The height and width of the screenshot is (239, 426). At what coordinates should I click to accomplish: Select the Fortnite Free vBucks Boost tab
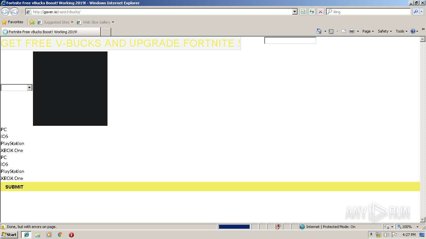pos(51,32)
